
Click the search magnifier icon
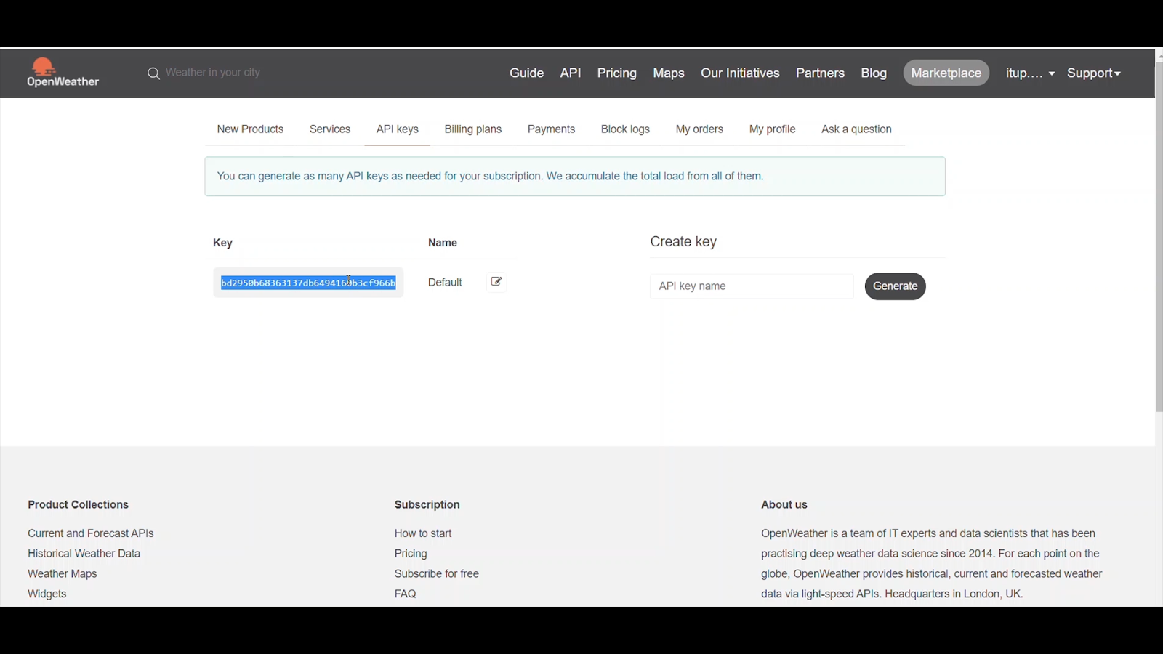coord(153,73)
